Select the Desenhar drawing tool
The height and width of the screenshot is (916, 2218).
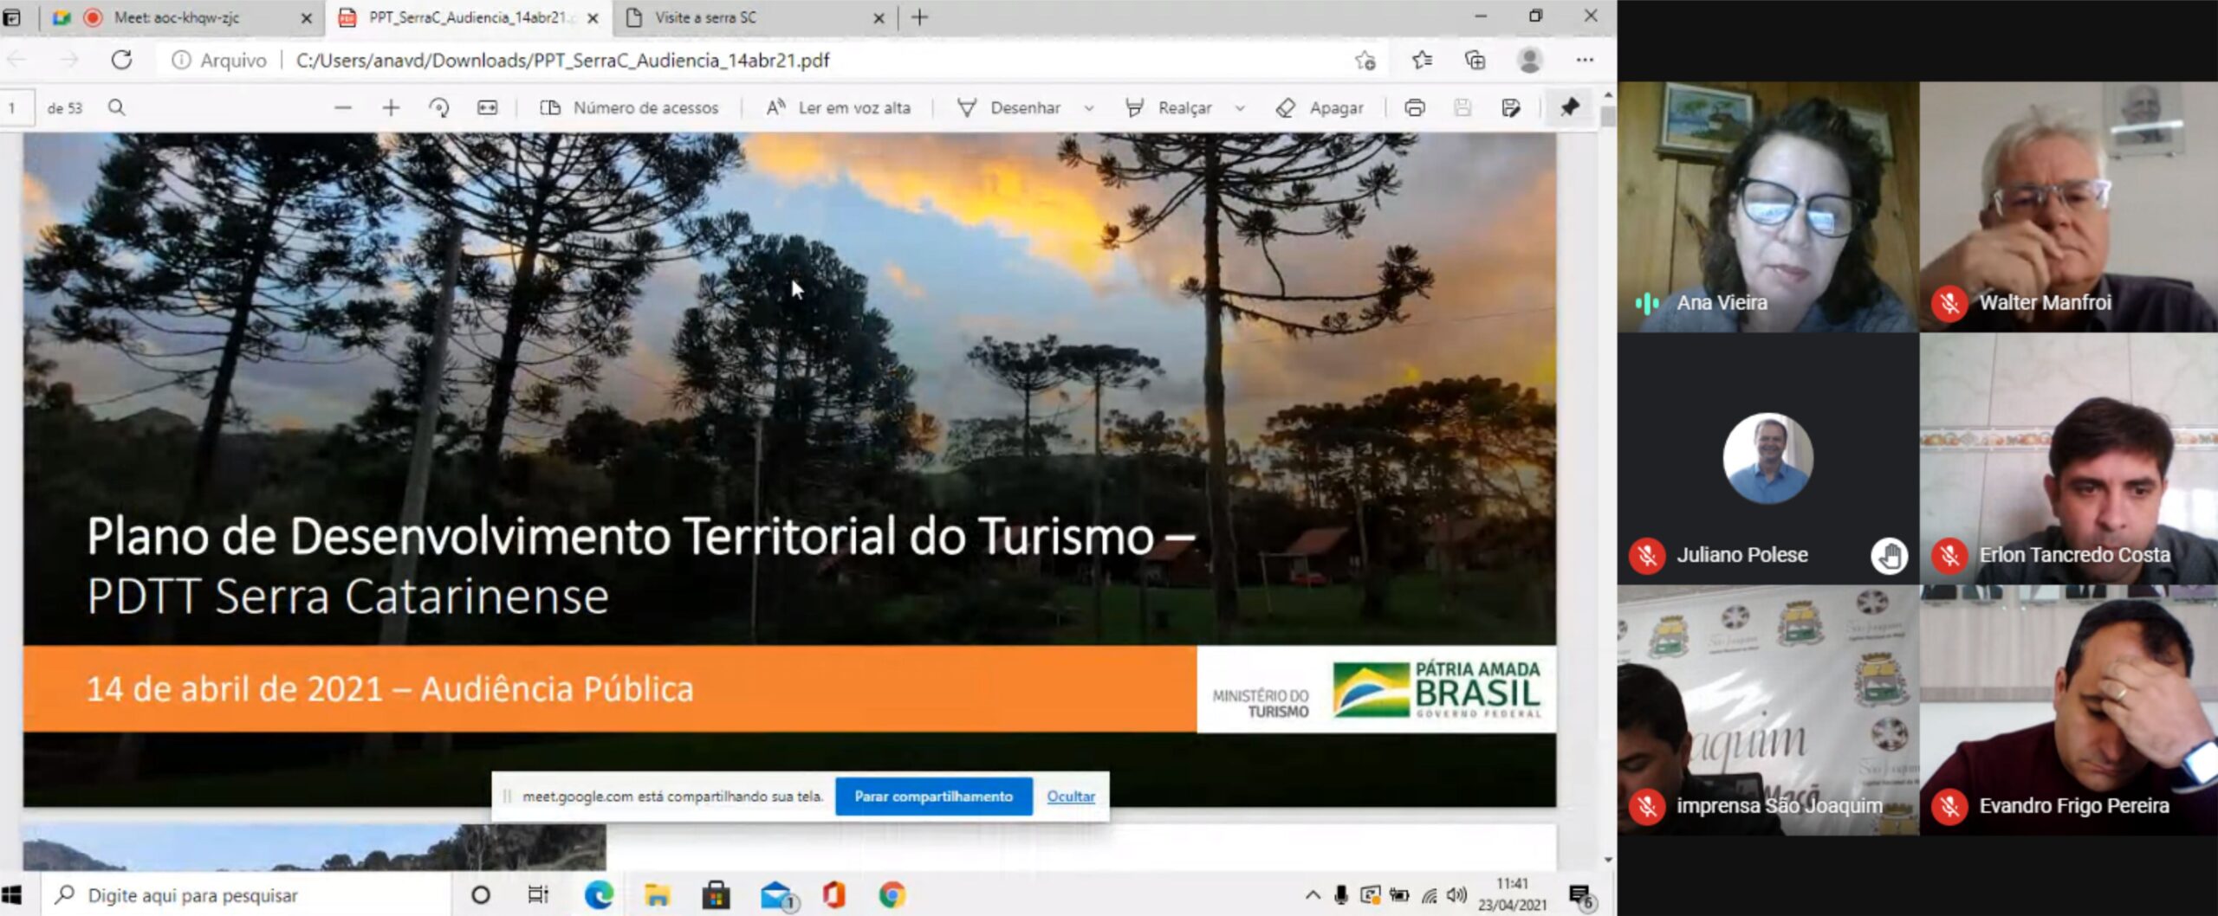coord(1008,108)
